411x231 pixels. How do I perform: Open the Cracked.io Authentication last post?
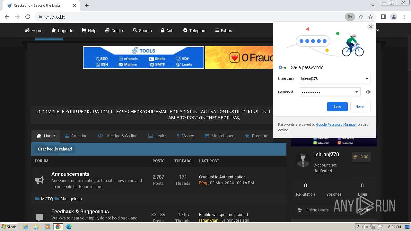[x=224, y=177]
